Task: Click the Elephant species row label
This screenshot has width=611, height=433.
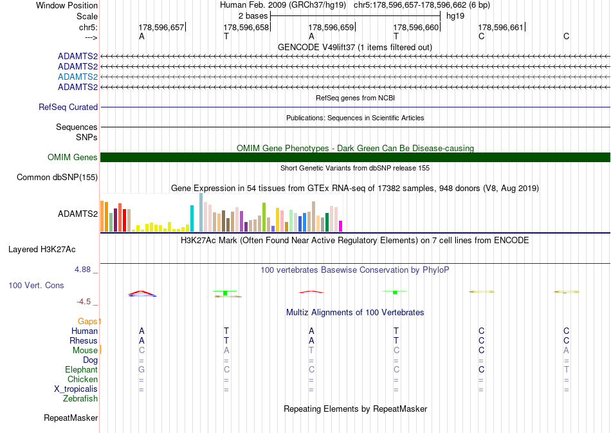Action: pyautogui.click(x=81, y=369)
